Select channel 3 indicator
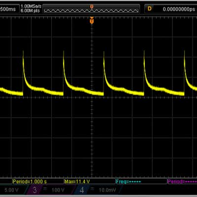Viewport: 197px width, 197px height. pyautogui.click(x=34, y=190)
